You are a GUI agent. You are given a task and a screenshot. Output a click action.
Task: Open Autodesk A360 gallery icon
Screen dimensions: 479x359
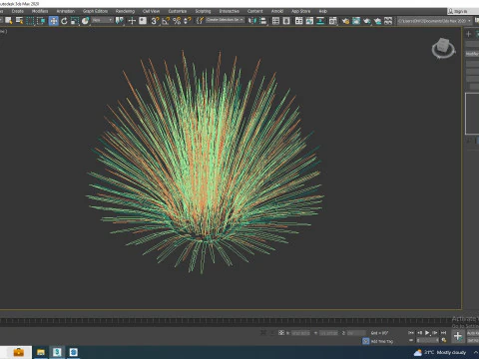click(388, 21)
